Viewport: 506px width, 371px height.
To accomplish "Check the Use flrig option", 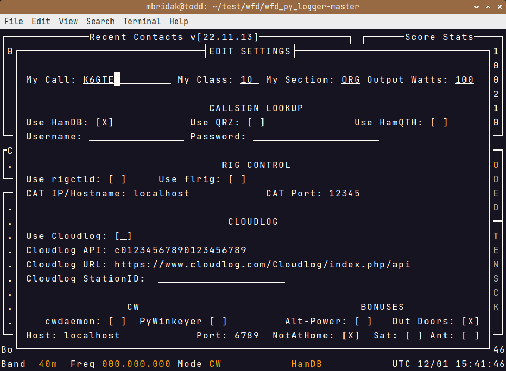I will (x=237, y=179).
